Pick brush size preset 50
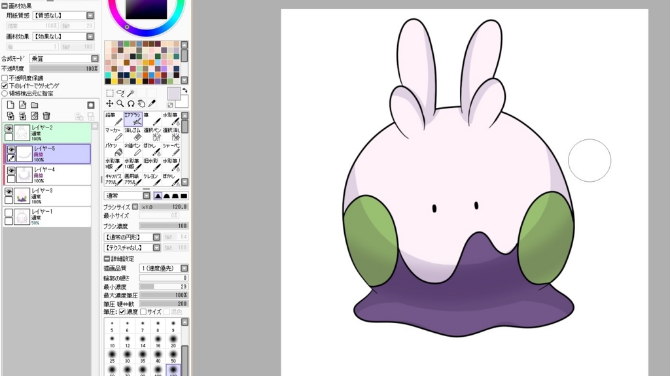Viewport: 670px width, 376px height. [x=173, y=357]
